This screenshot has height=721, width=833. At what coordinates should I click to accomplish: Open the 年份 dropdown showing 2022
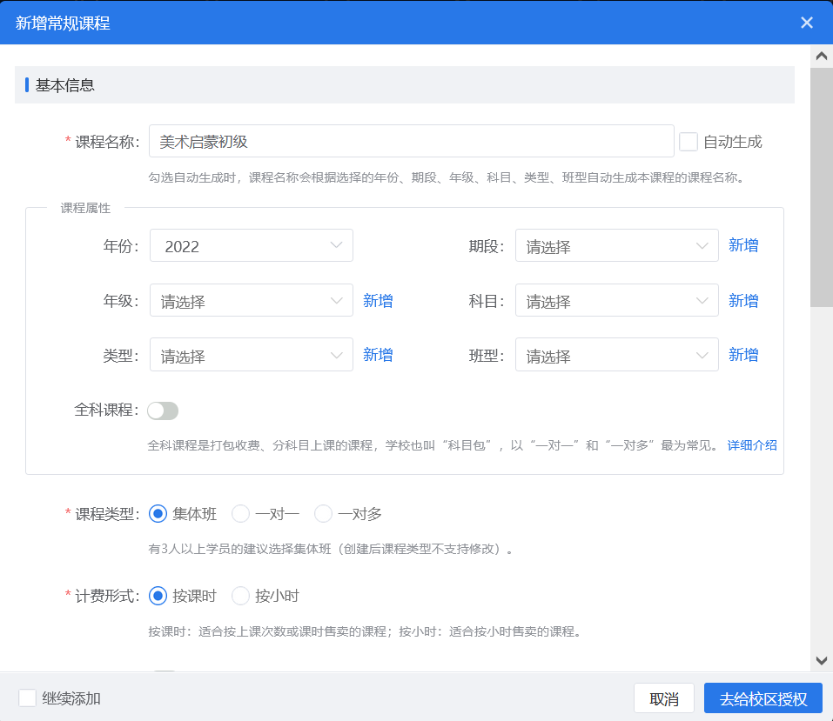click(252, 245)
